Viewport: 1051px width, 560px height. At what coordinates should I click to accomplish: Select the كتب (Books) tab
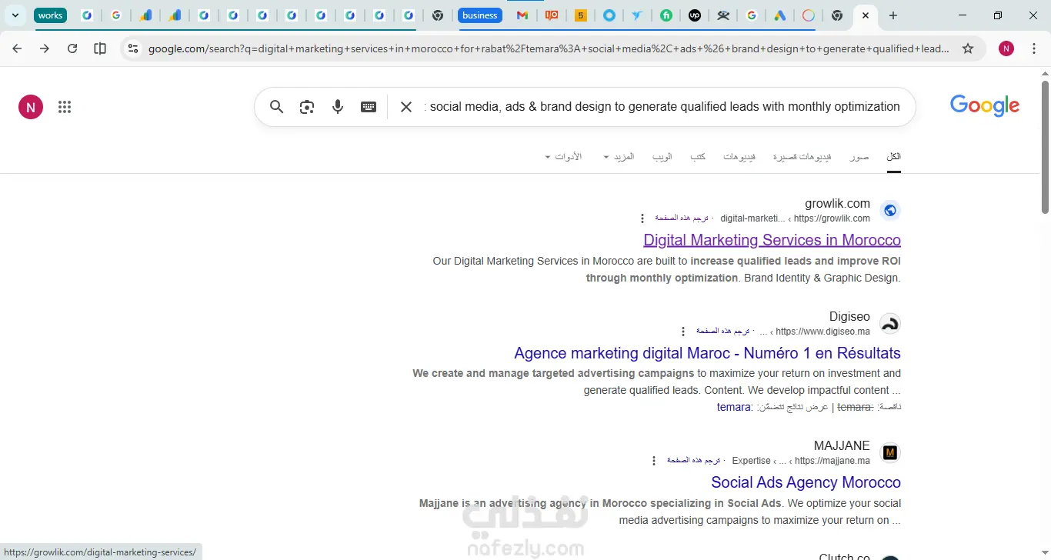coord(698,157)
